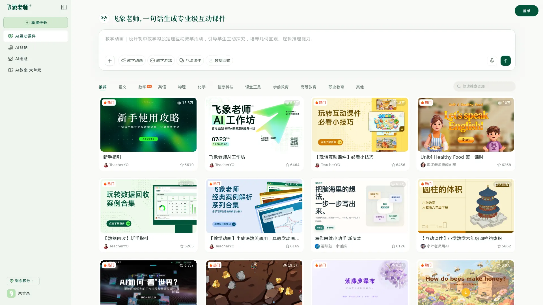Star the 【玩转互动课件】必看小技巧 card

[x=393, y=165]
